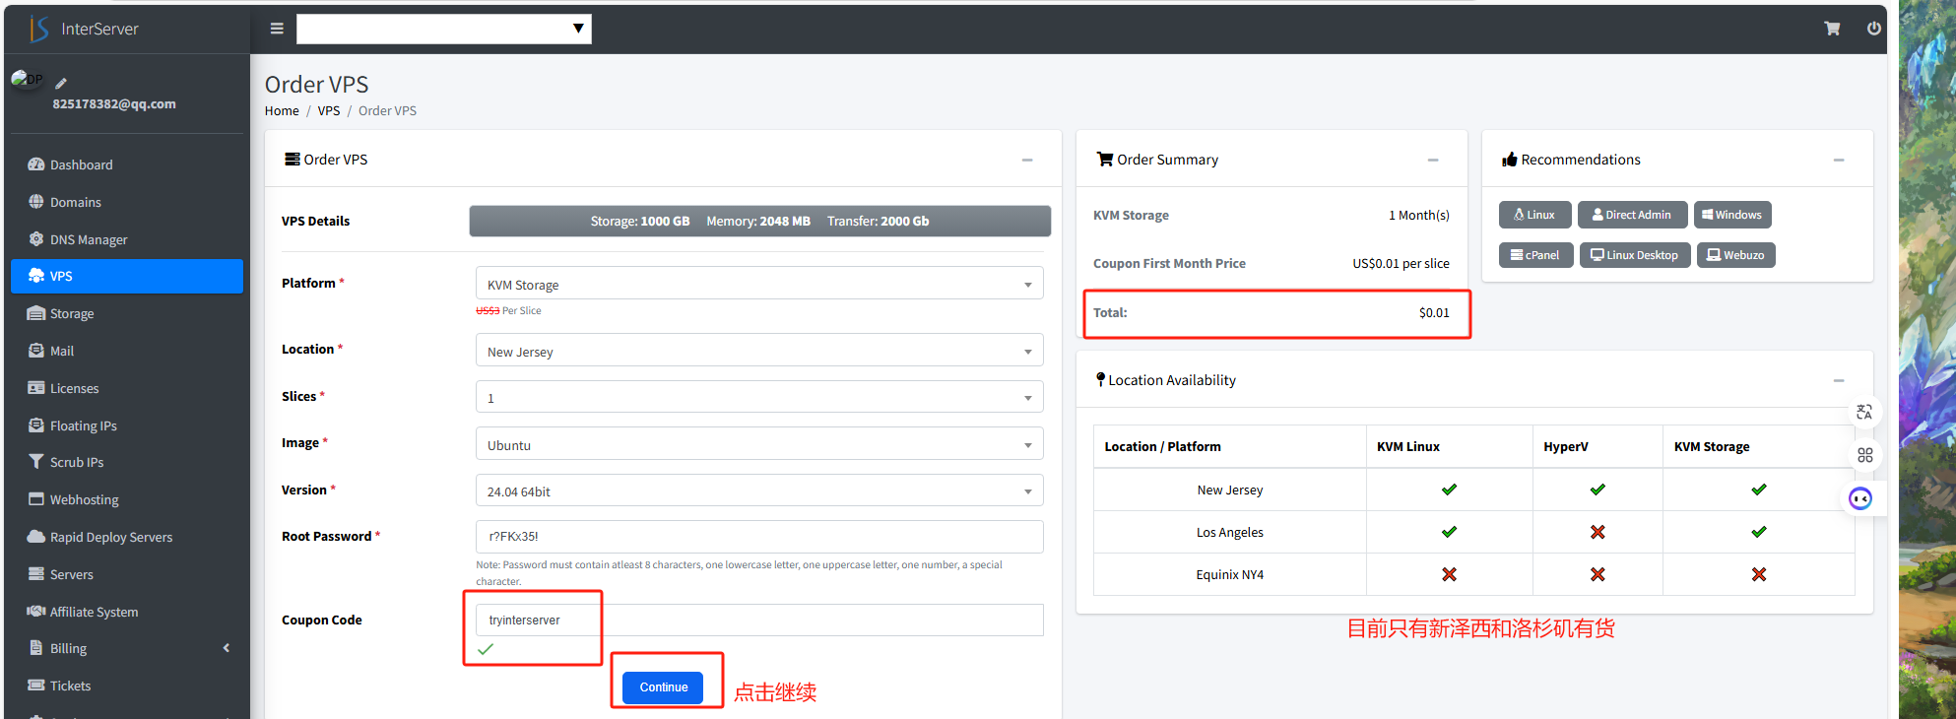The image size is (1956, 719).
Task: Click the round assistant face icon
Action: pos(1859,498)
